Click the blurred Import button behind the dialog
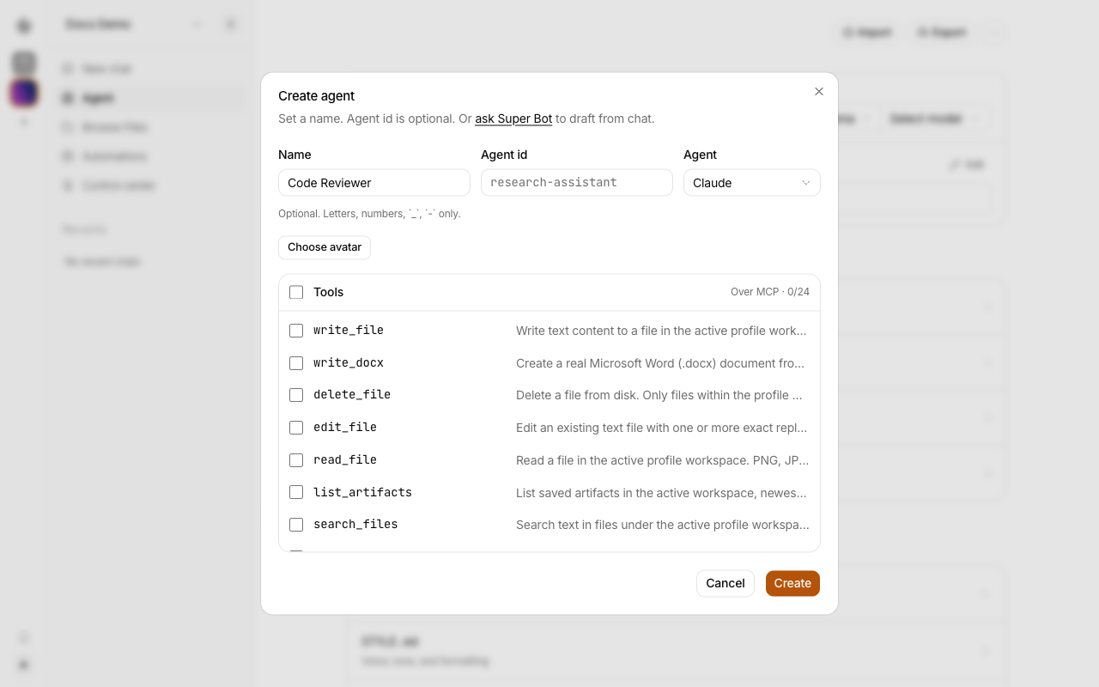The image size is (1099, 687). click(867, 33)
